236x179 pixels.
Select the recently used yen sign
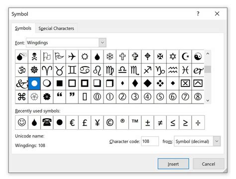97,123
